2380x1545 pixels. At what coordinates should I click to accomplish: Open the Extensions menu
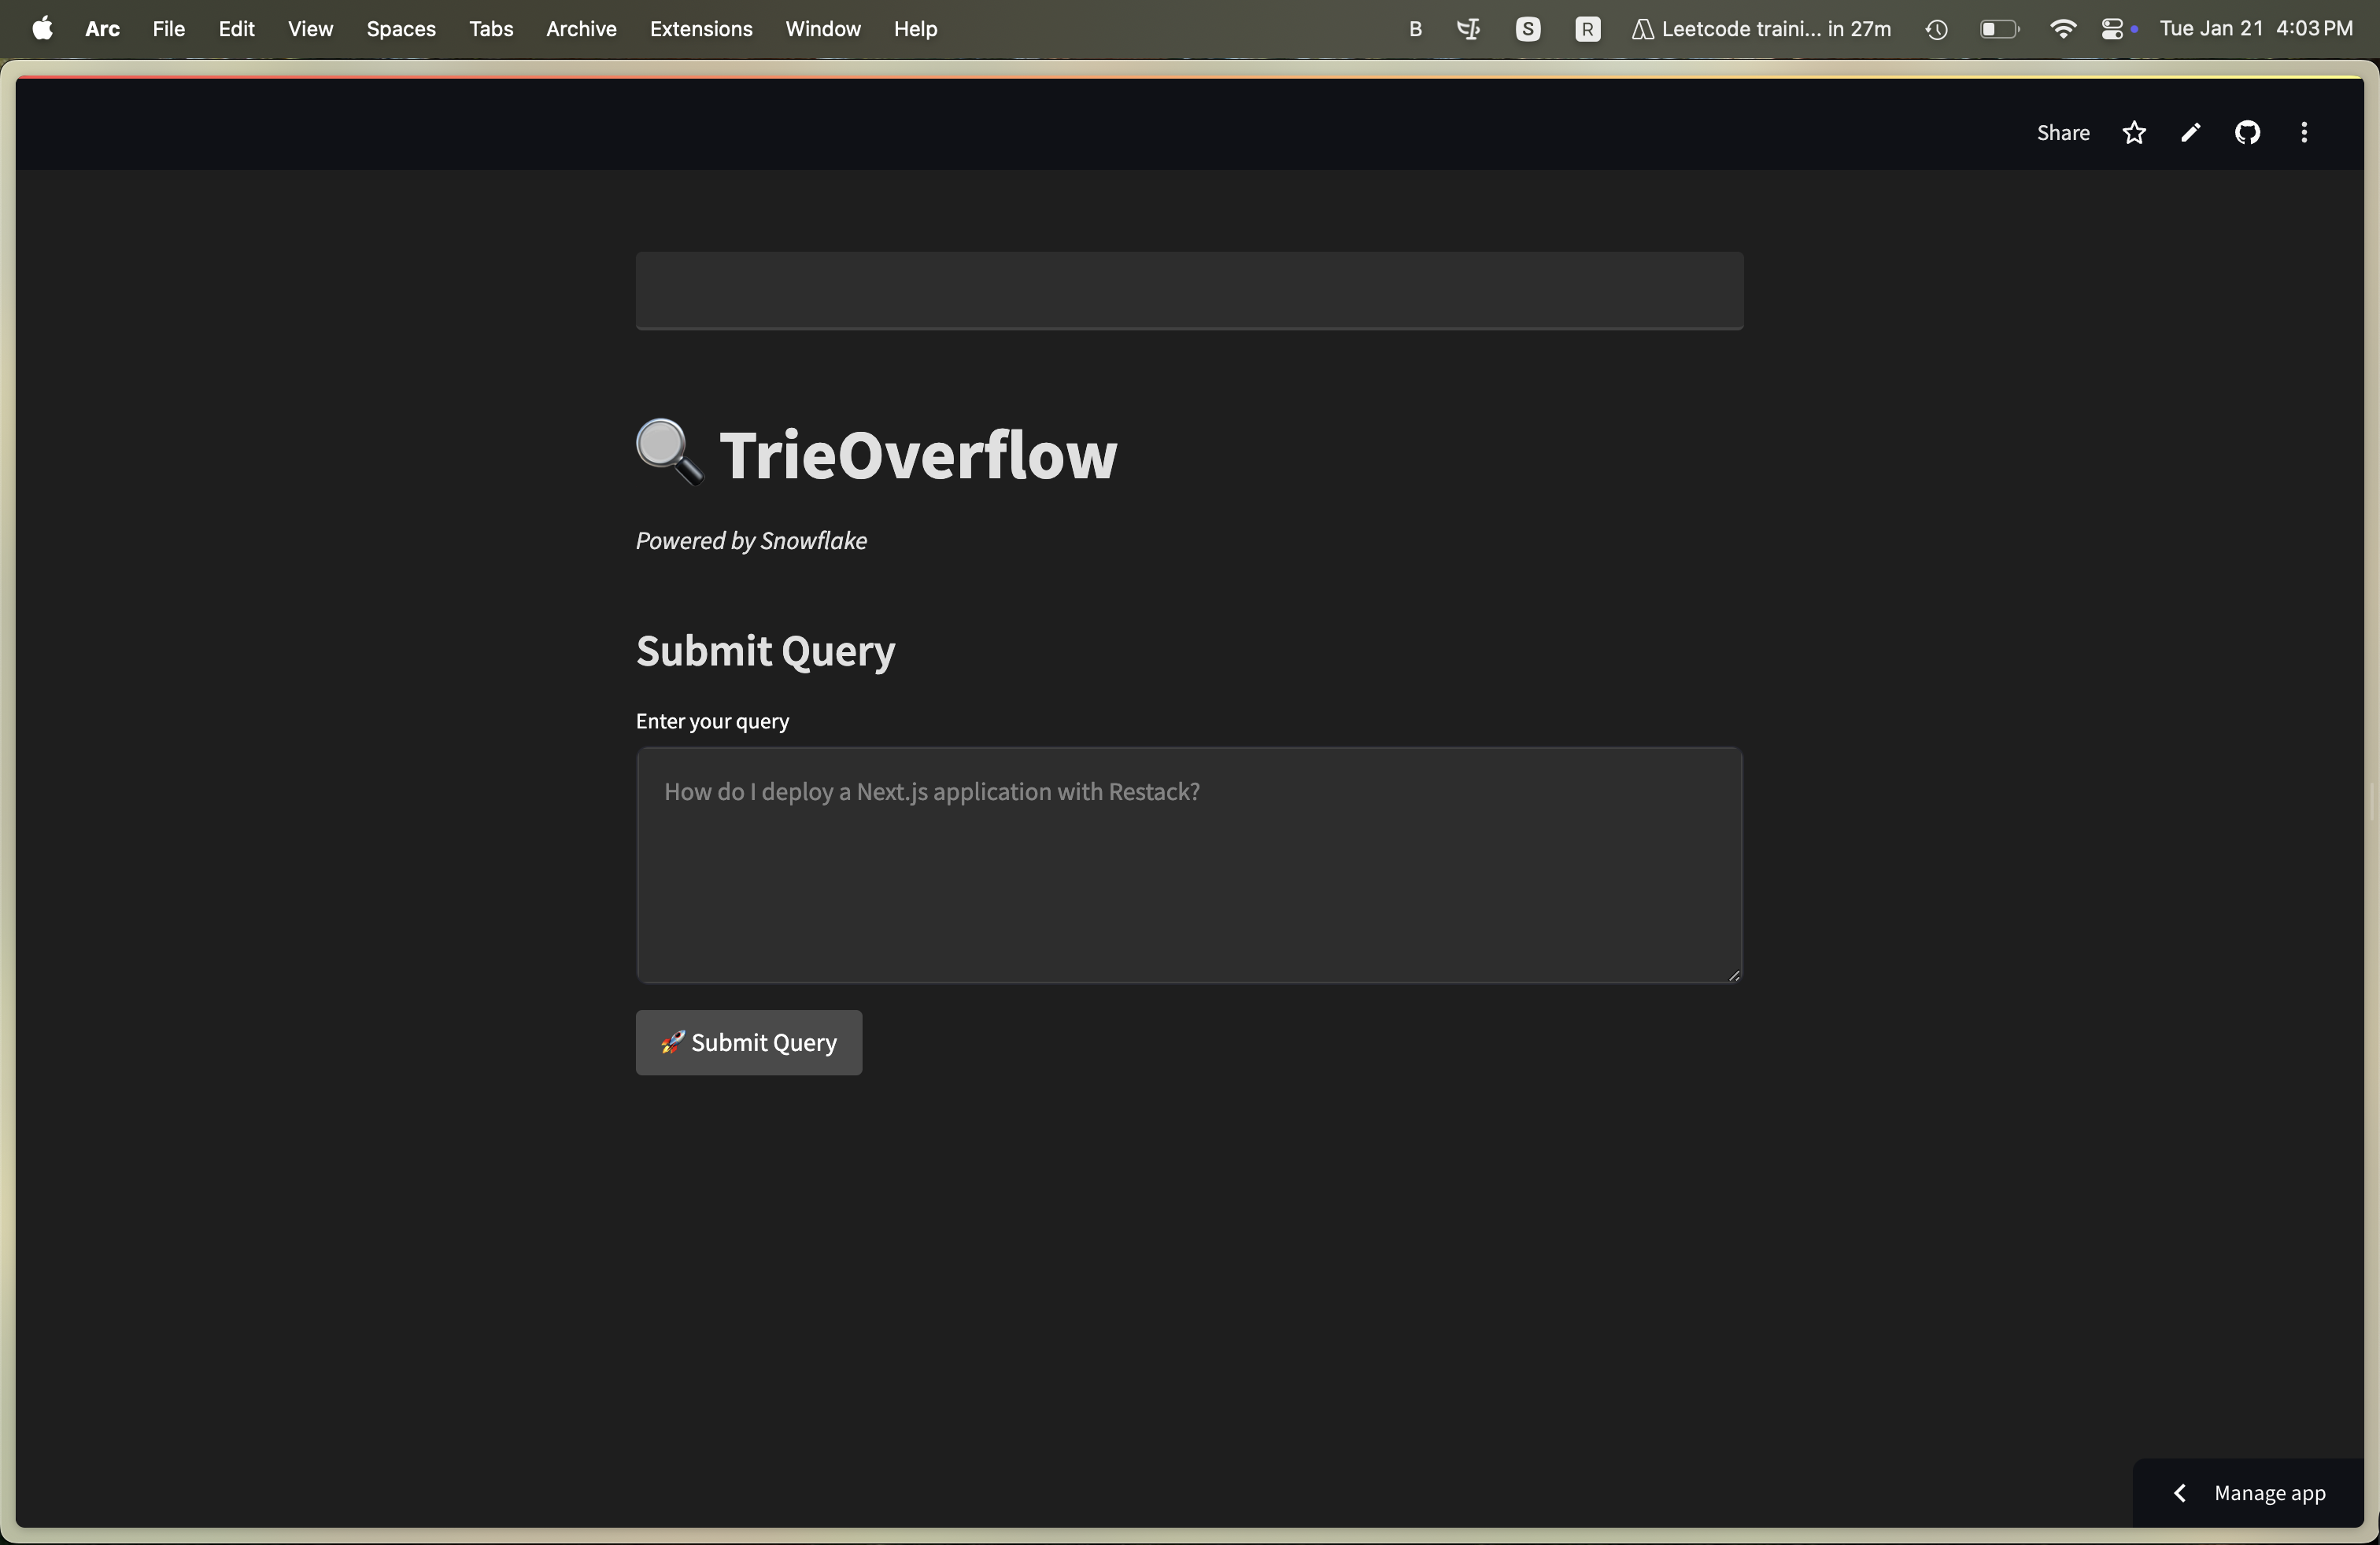[700, 29]
